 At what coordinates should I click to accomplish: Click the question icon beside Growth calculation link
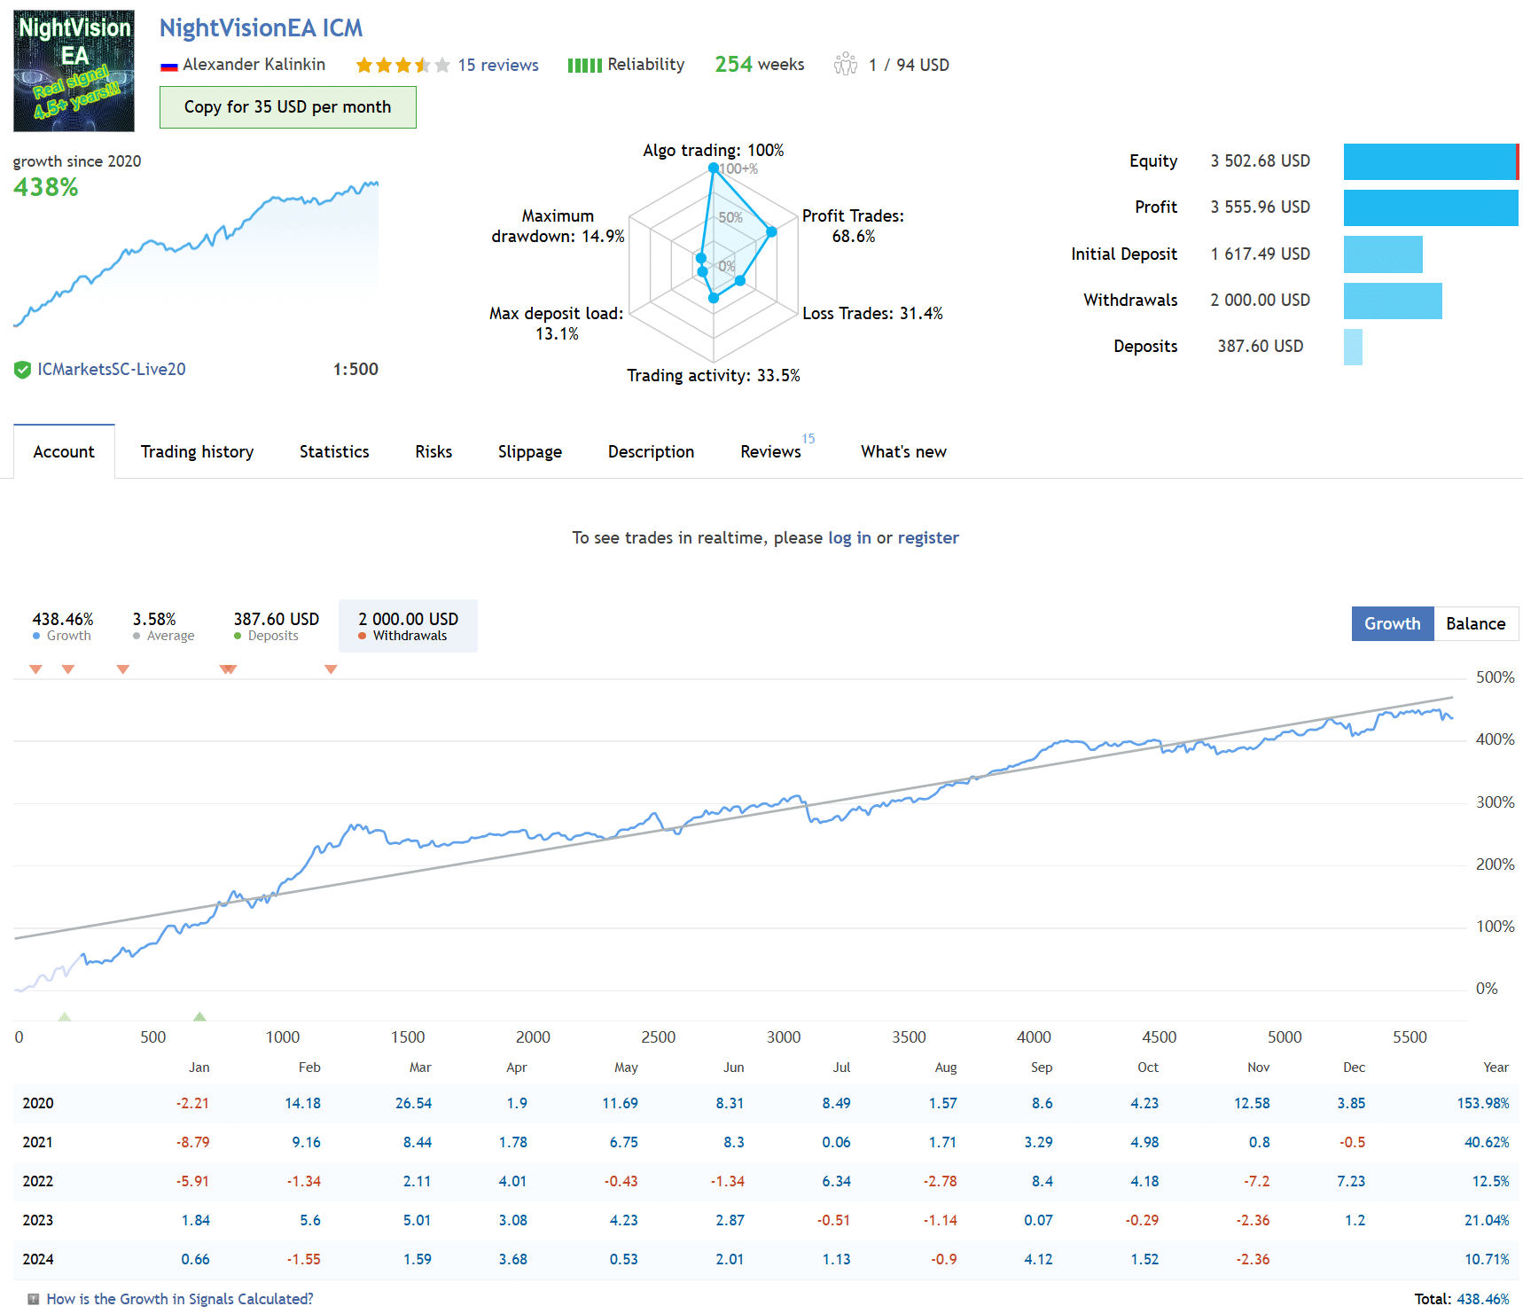(33, 1299)
